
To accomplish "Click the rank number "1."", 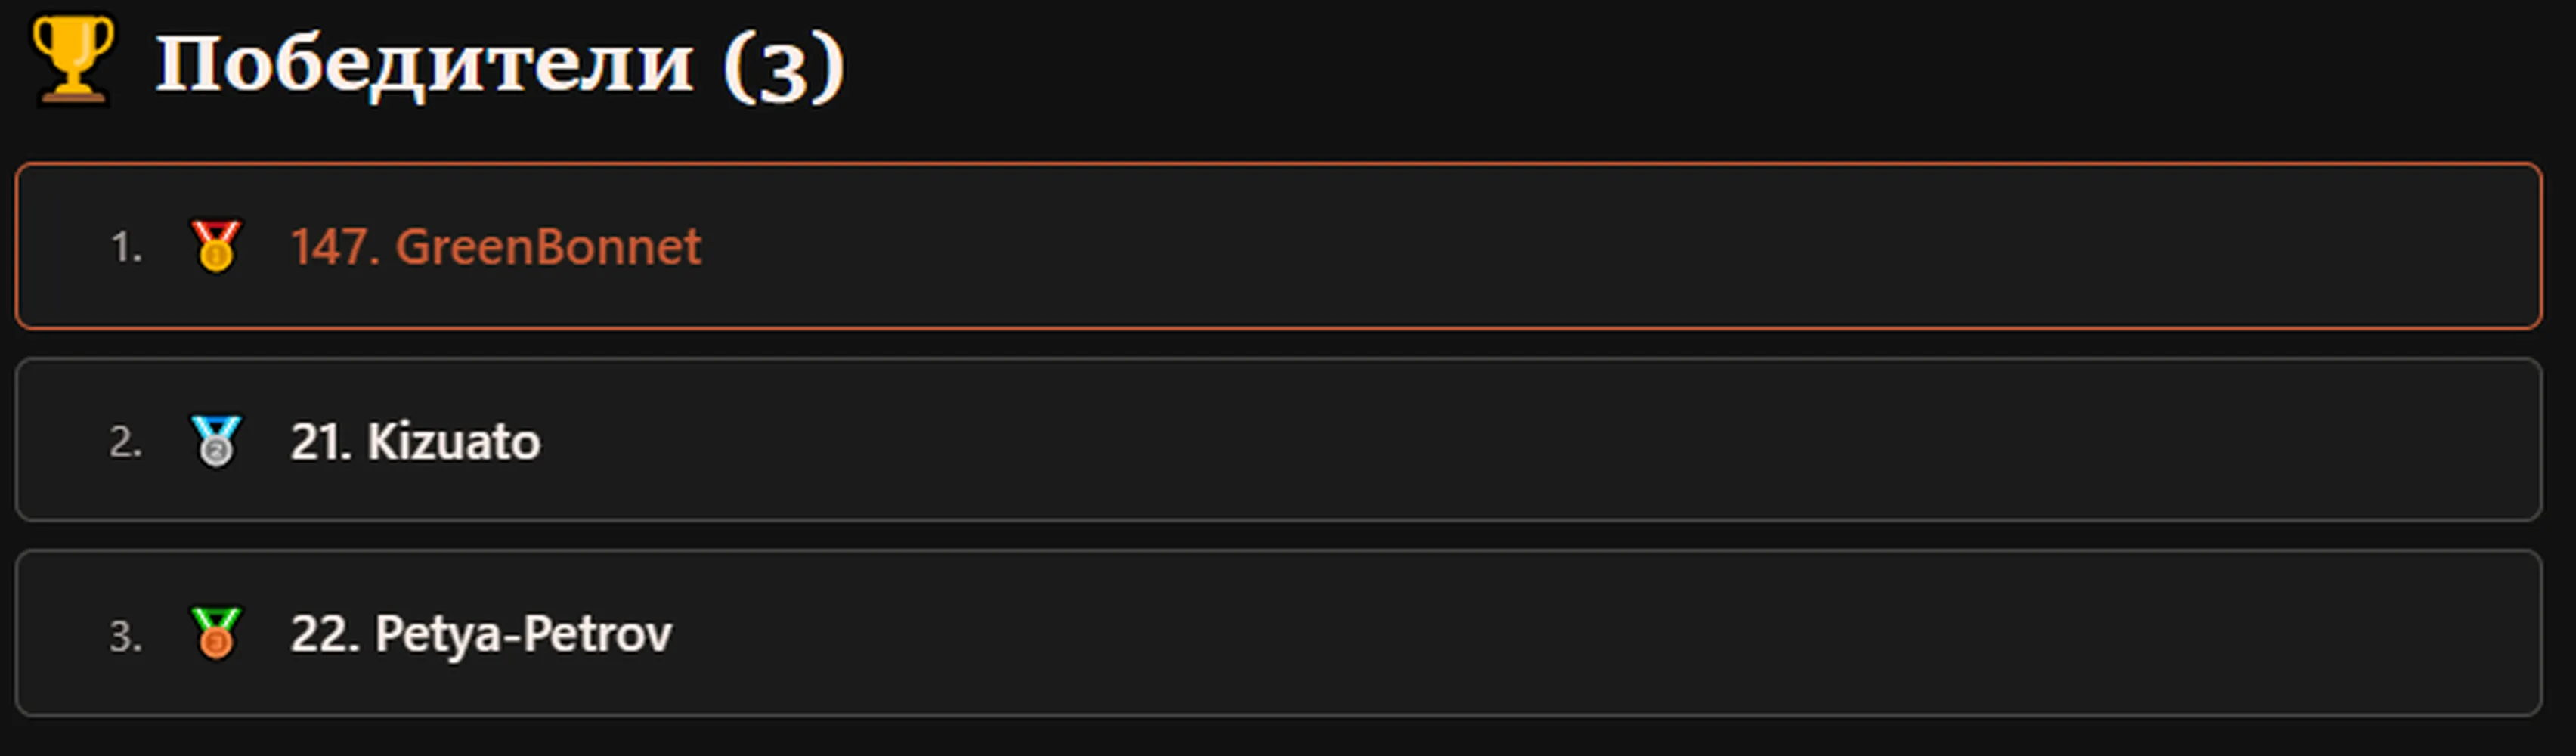I will 126,247.
